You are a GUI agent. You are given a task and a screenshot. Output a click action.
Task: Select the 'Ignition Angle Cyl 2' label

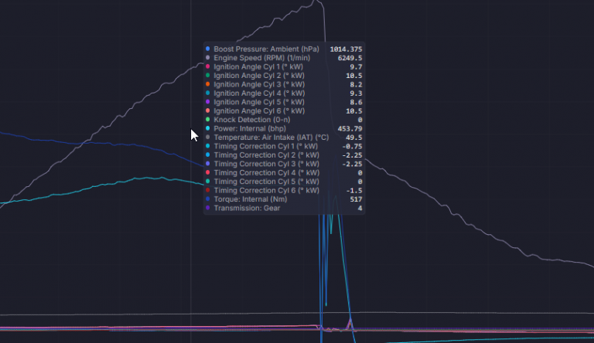point(259,76)
